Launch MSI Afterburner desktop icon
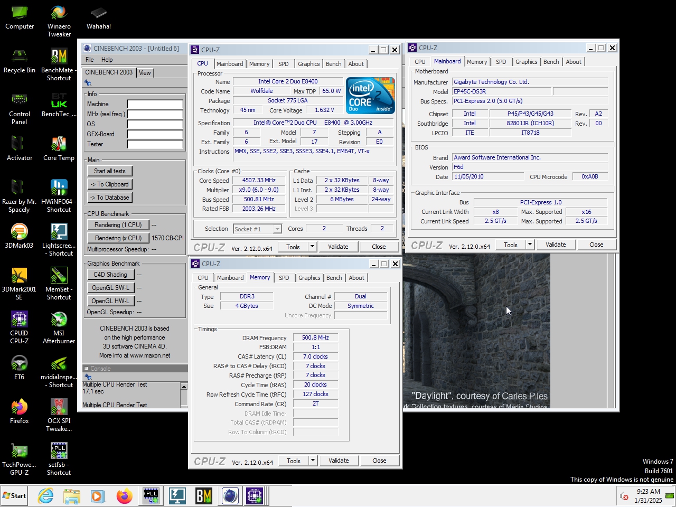Image resolution: width=676 pixels, height=507 pixels. (x=59, y=328)
